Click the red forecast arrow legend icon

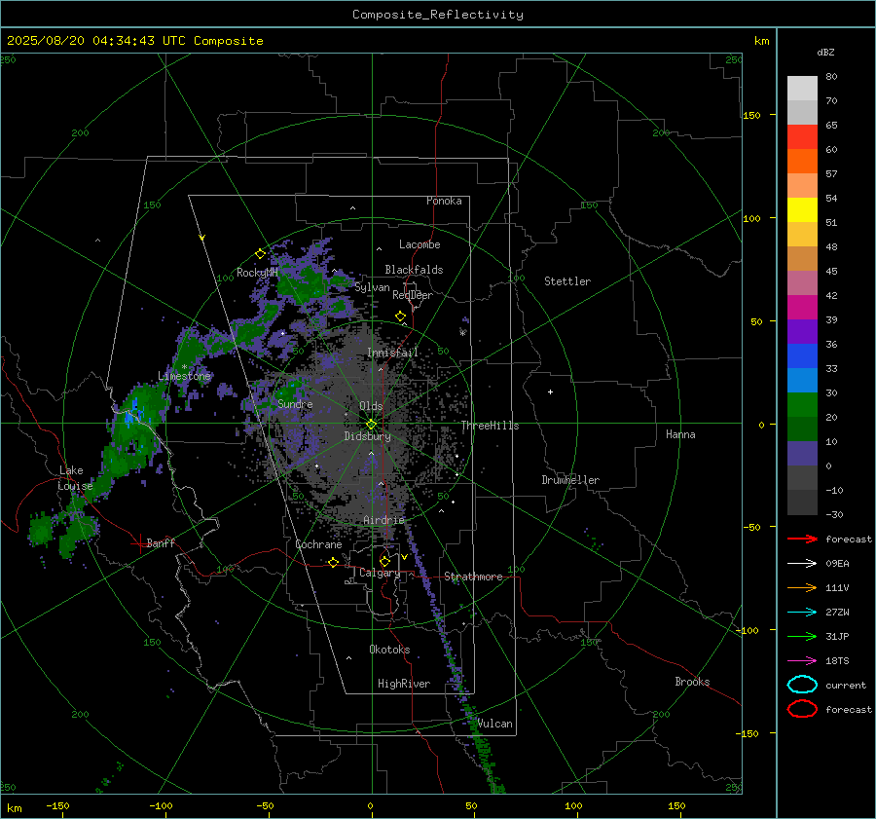point(802,539)
